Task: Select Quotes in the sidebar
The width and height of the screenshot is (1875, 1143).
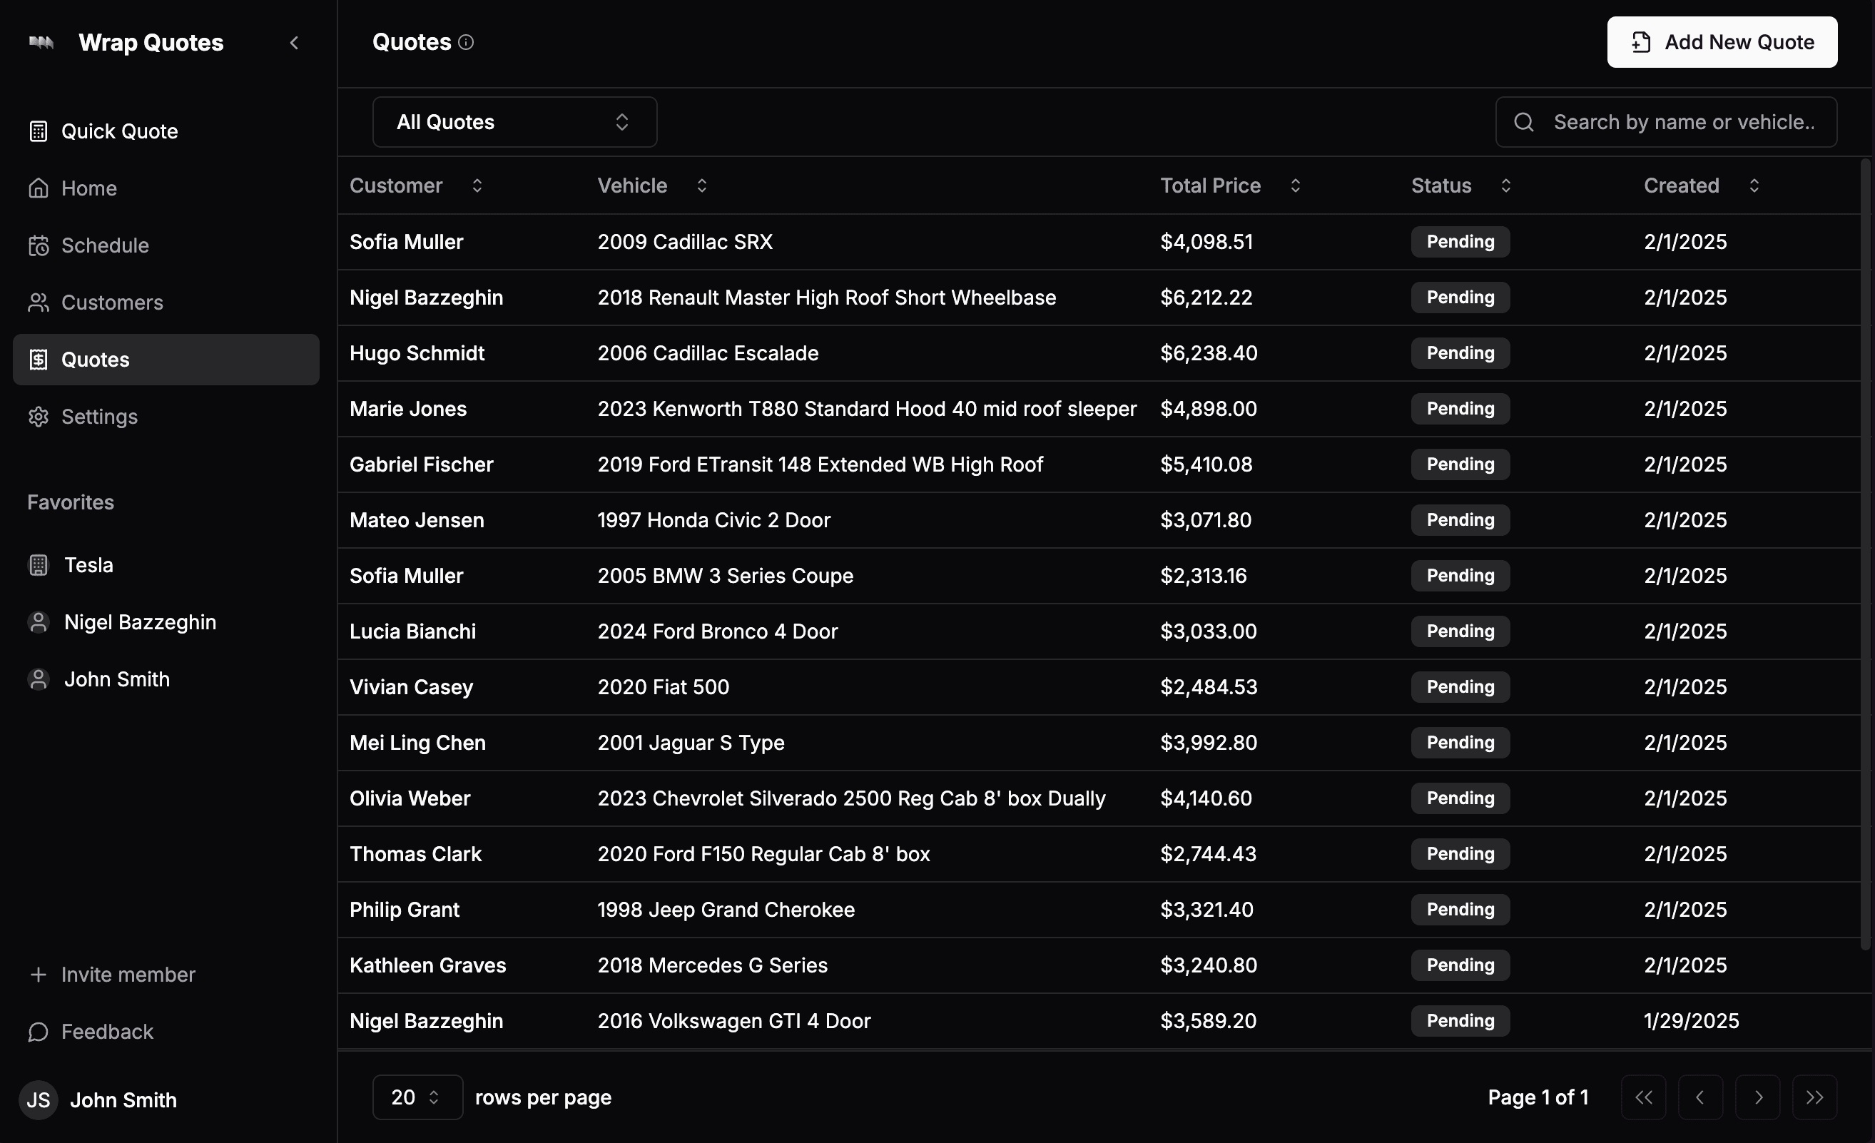Action: 166,359
